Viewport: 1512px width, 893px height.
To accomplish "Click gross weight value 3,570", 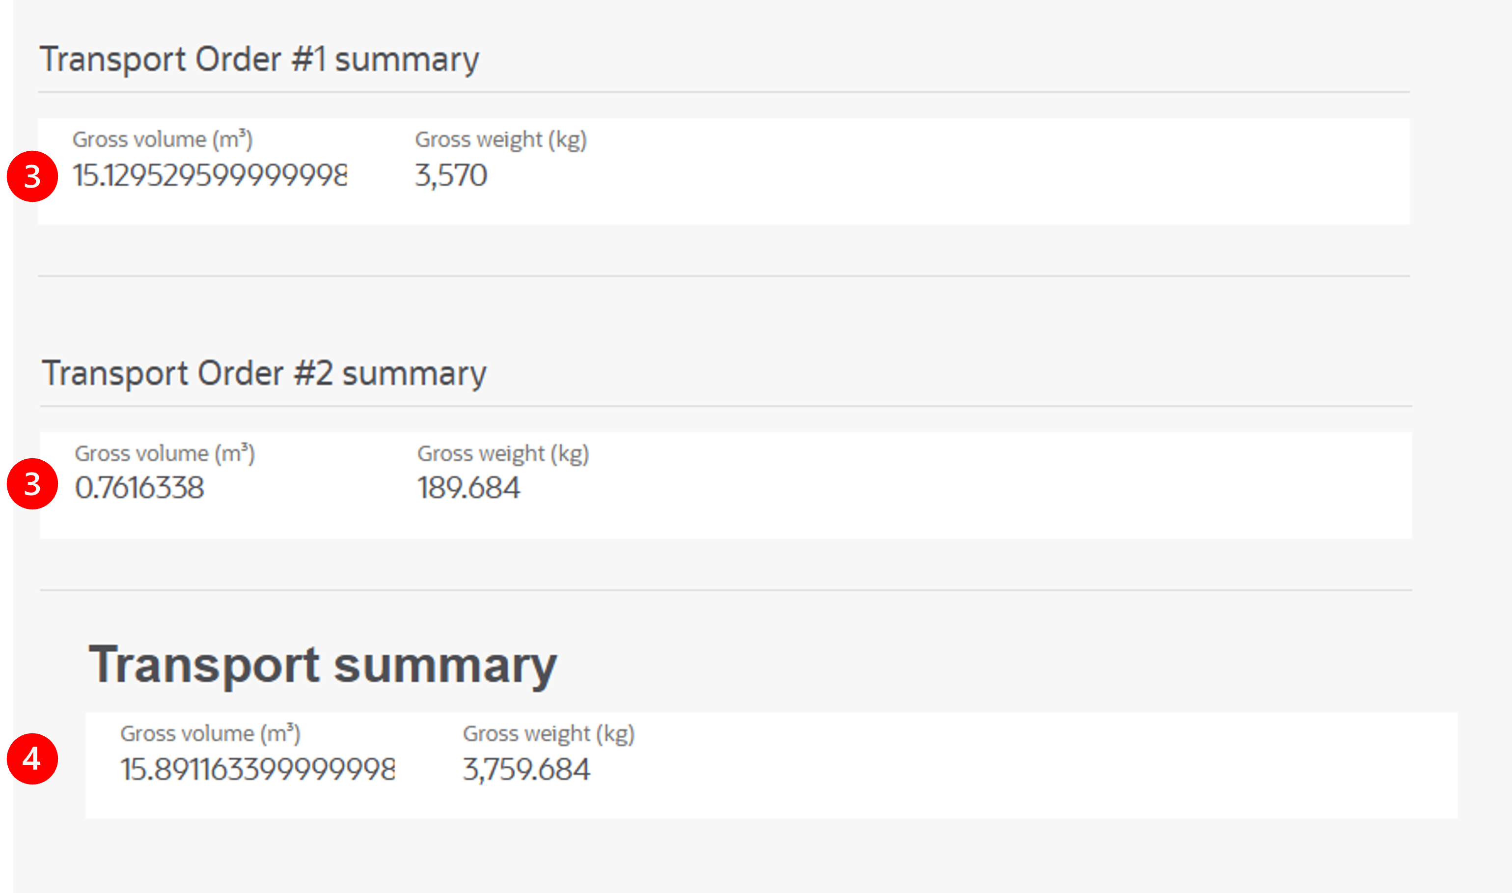I will 451,176.
